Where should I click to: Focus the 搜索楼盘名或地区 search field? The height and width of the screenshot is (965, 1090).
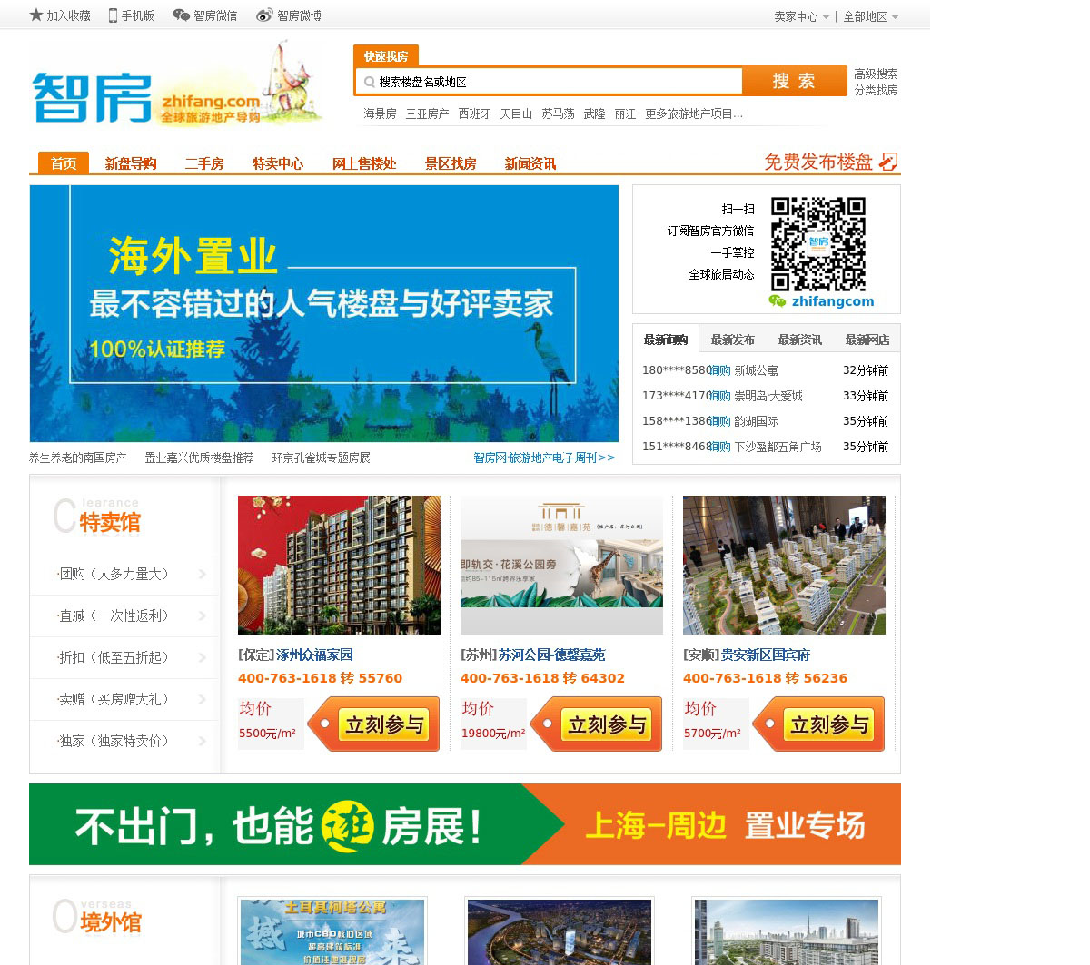pos(549,82)
